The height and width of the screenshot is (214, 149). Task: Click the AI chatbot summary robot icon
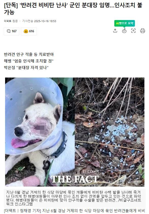(124, 31)
